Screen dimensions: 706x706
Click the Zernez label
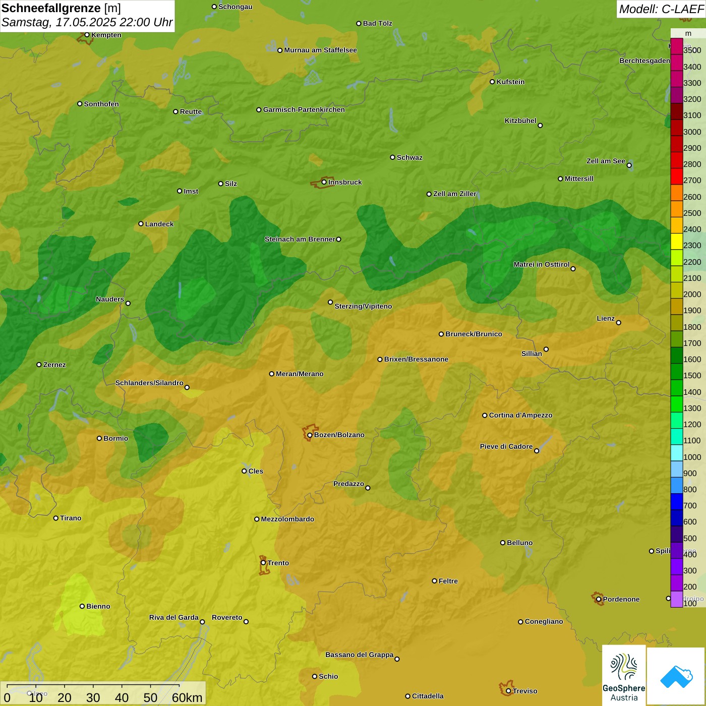point(54,365)
